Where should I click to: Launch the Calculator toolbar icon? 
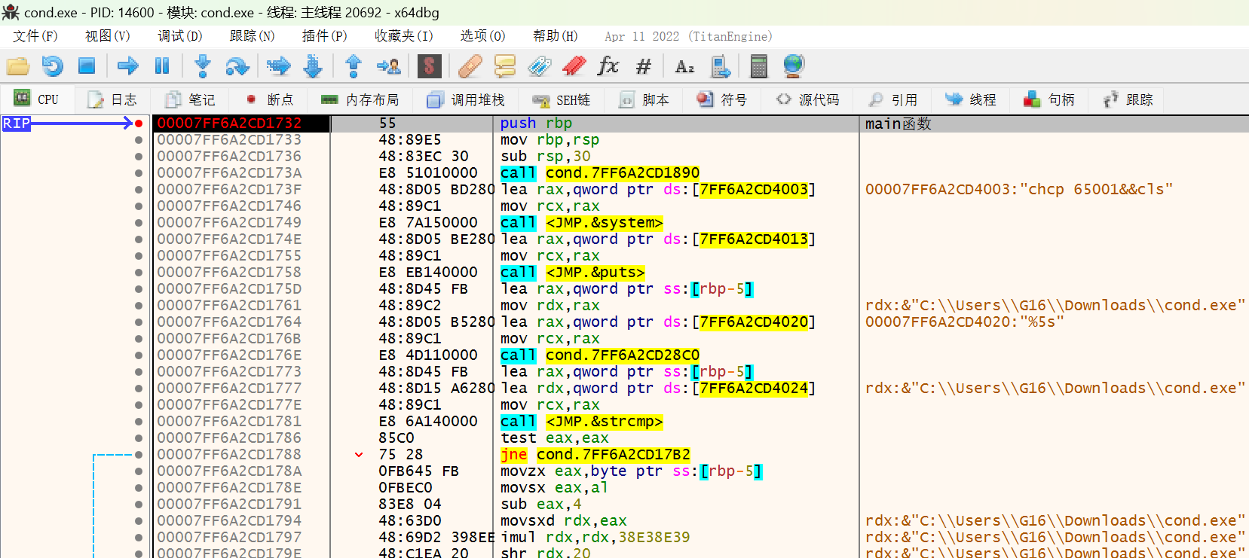(x=758, y=66)
